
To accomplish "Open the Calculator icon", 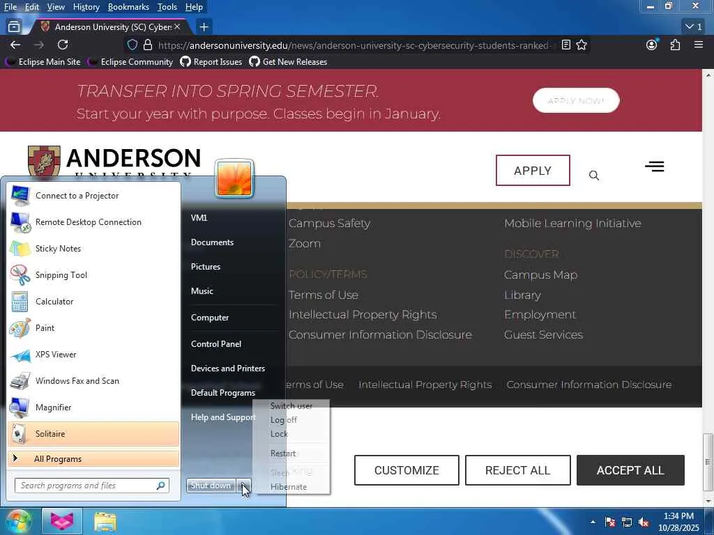I will pos(20,301).
